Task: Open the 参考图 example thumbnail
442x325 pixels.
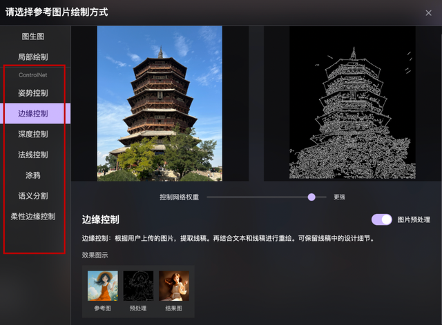Action: [x=102, y=286]
